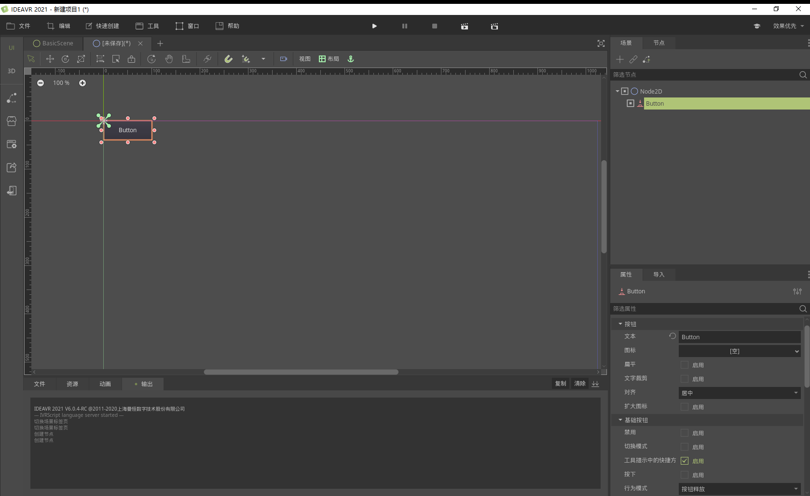Enable the 扁平 checkbox
810x496 pixels.
click(685, 365)
